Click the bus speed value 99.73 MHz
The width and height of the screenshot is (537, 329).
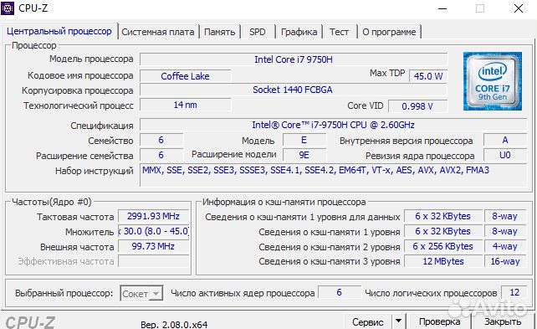(153, 246)
